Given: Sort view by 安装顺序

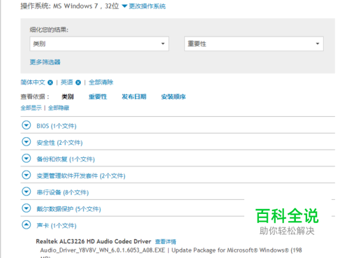Looking at the screenshot, I should tap(173, 96).
